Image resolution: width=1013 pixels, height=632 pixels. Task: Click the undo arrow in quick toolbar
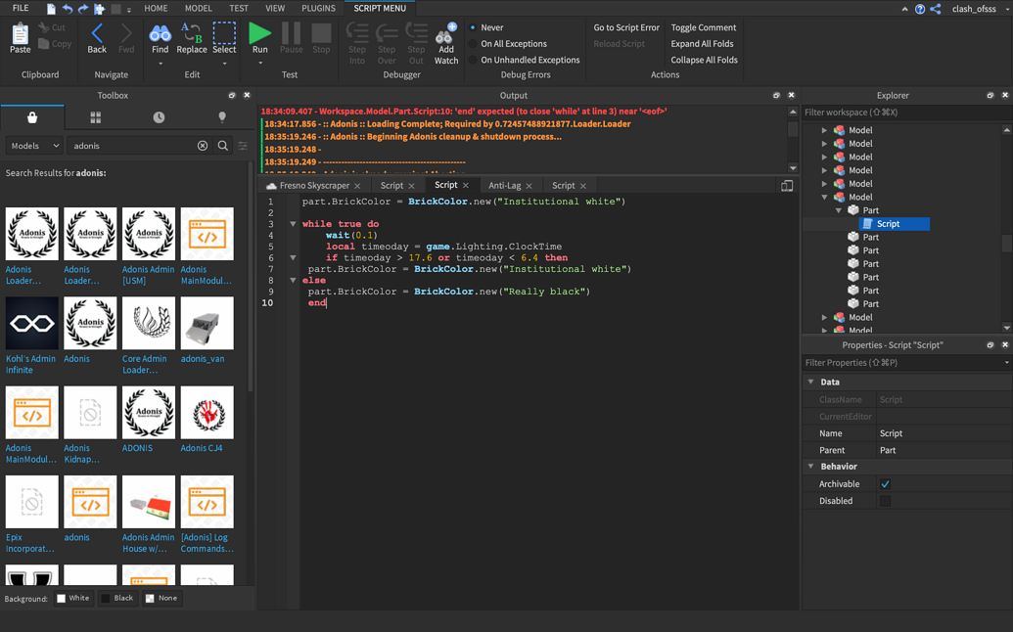(68, 9)
